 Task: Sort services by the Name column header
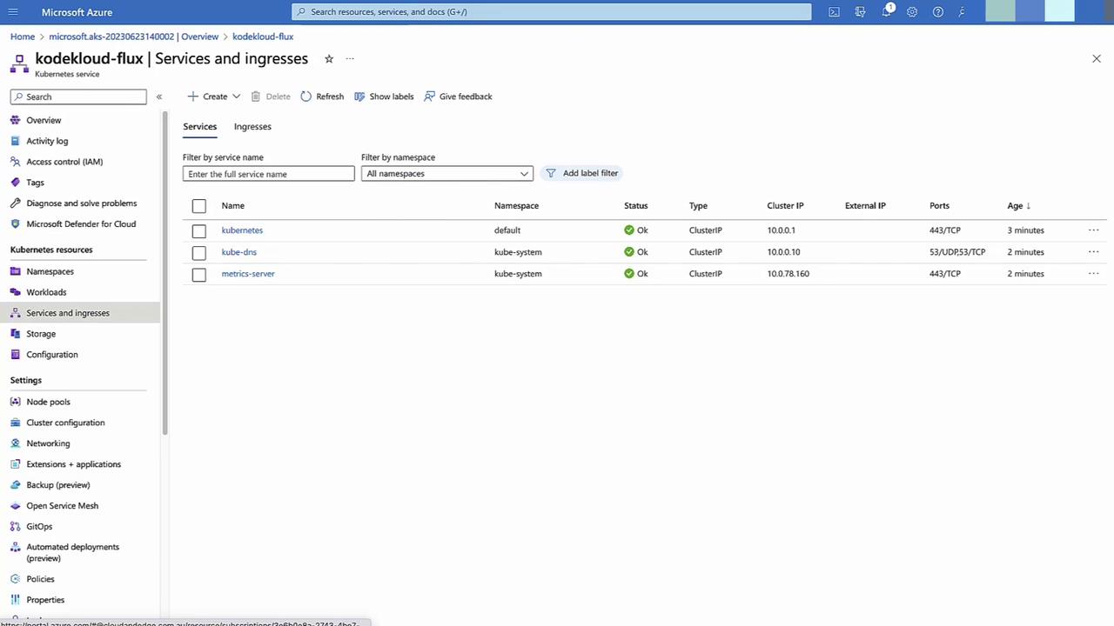[232, 206]
